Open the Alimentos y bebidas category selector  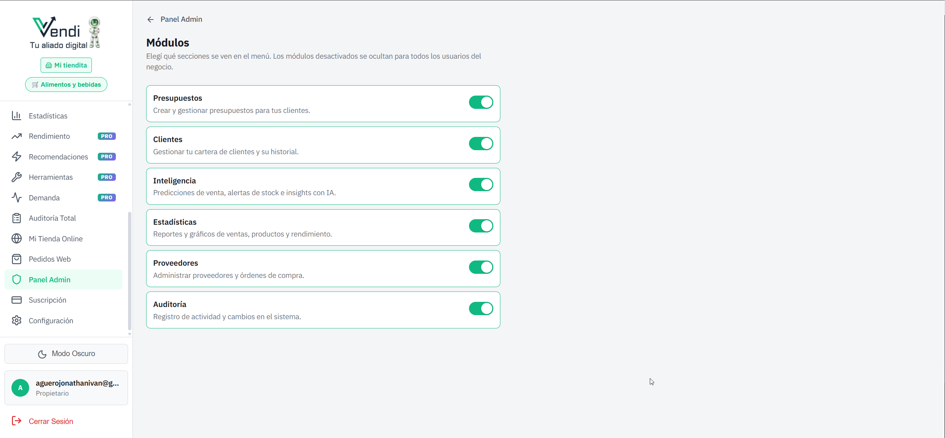click(66, 84)
